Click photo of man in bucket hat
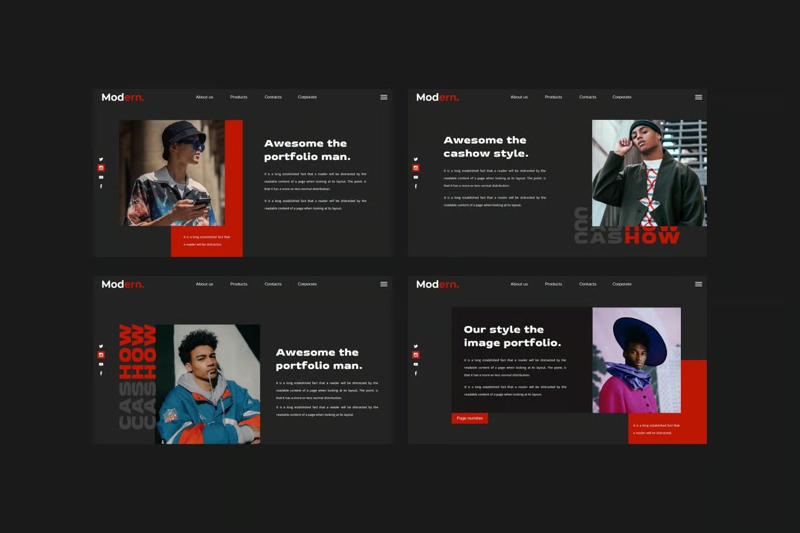 (x=172, y=173)
